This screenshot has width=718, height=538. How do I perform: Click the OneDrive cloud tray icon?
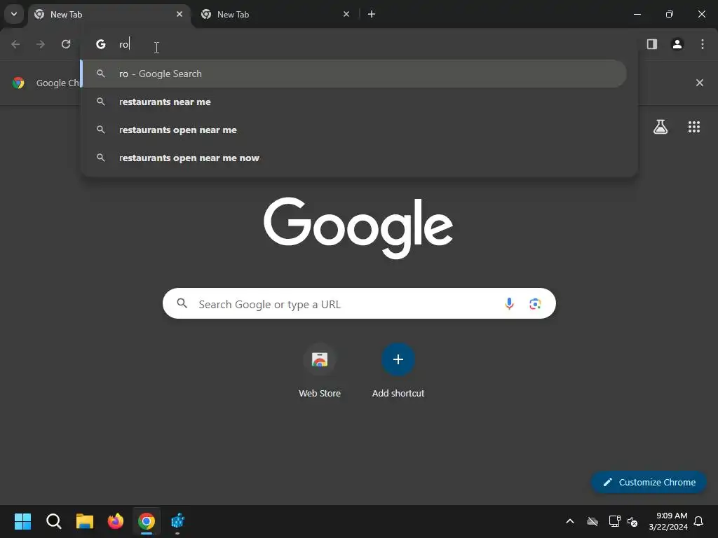click(x=592, y=521)
